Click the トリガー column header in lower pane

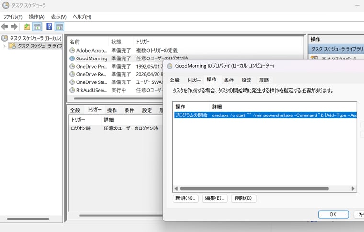tap(78, 120)
